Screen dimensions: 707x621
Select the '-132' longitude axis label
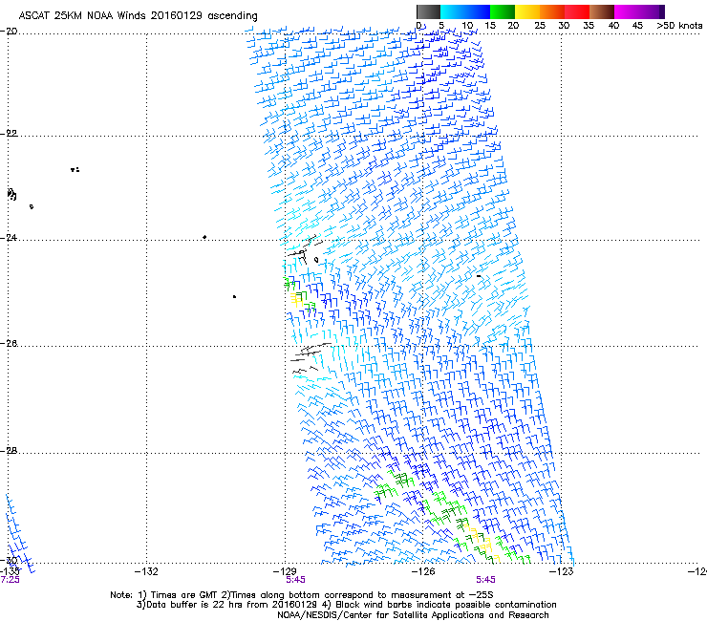click(x=146, y=572)
